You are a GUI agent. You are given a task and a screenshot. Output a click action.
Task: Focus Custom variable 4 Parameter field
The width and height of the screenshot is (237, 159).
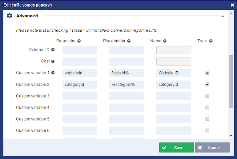(x=80, y=108)
